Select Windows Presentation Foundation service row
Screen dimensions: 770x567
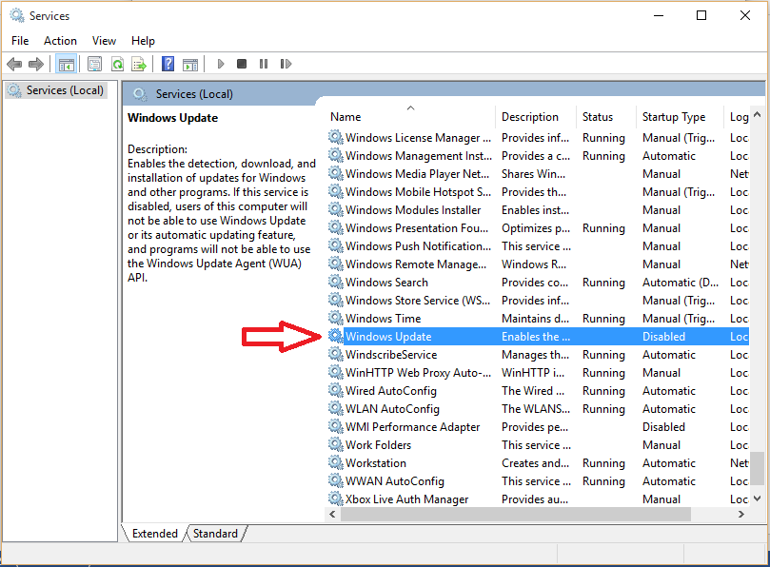click(x=537, y=228)
